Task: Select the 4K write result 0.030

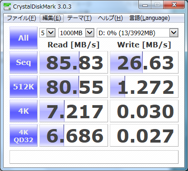Action: [144, 111]
